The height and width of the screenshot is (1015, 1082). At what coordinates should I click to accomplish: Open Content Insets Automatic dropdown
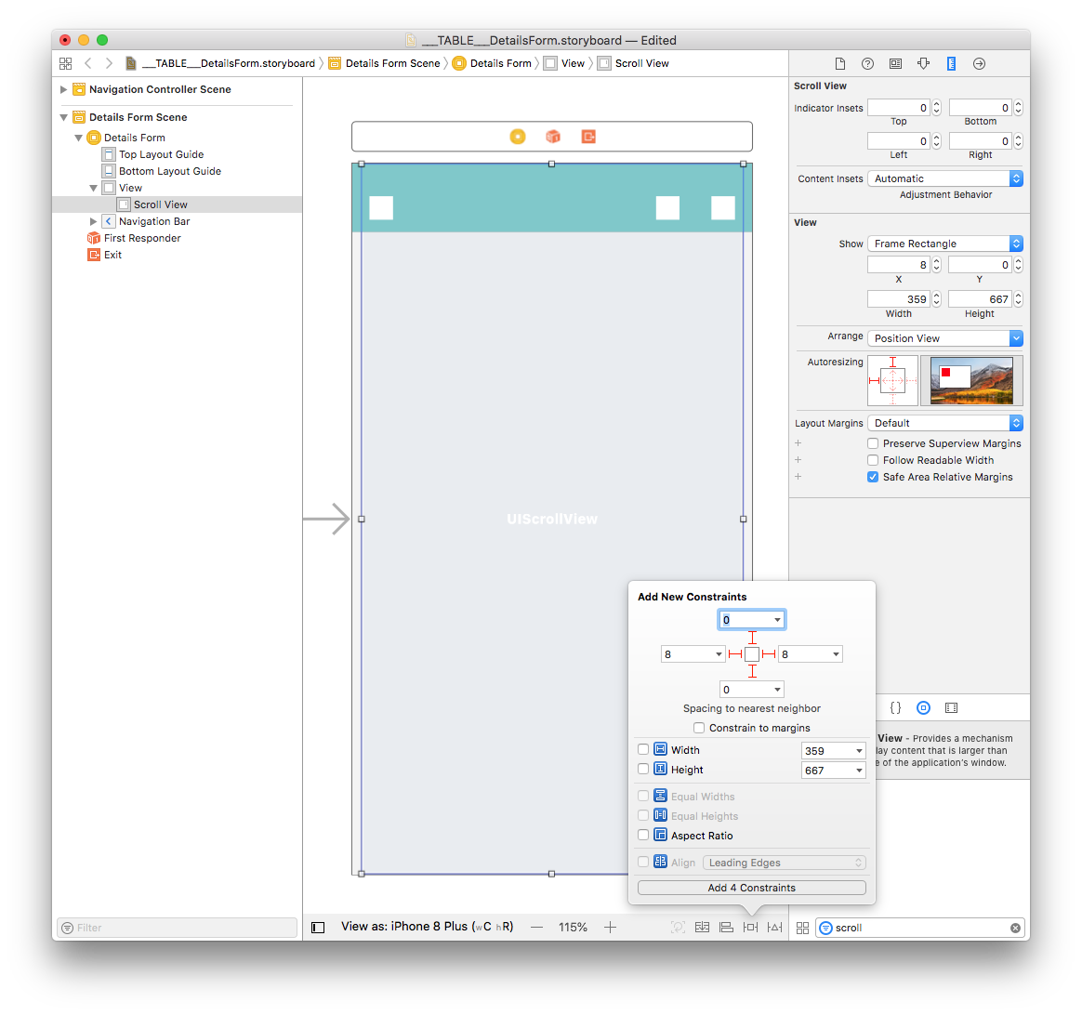click(x=945, y=178)
